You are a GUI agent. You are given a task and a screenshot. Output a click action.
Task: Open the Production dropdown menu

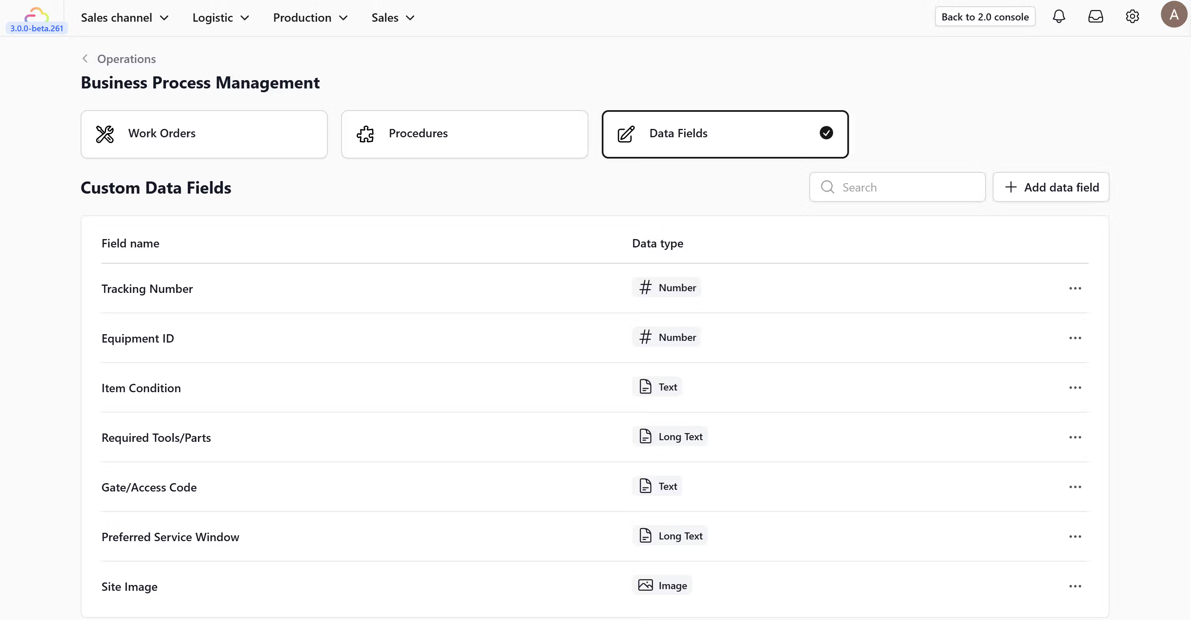(x=310, y=18)
